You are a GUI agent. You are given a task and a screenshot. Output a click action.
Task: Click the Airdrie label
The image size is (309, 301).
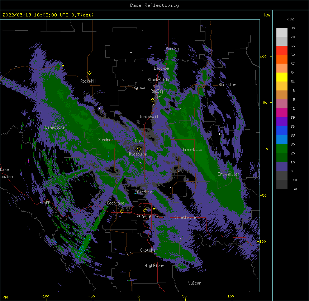point(145,192)
